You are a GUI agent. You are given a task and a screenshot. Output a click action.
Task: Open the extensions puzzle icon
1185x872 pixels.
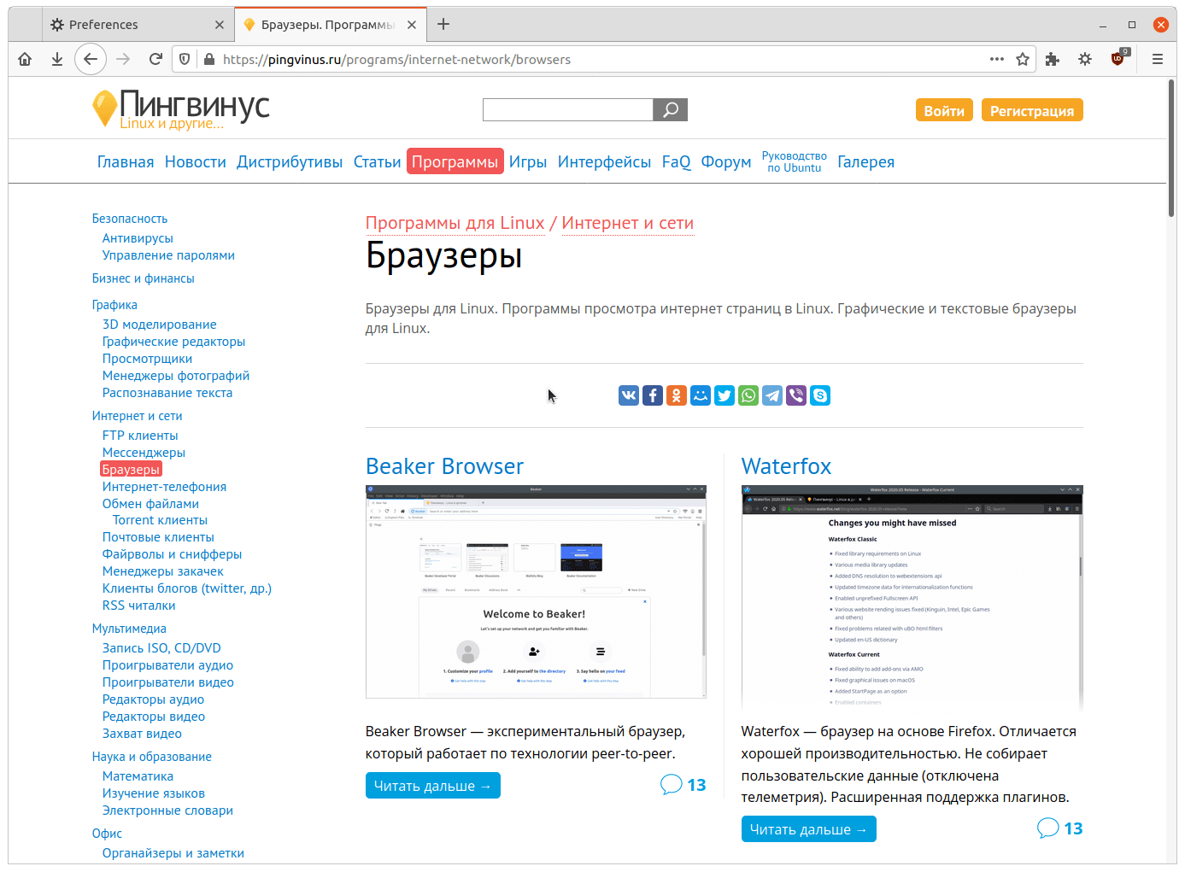1053,59
